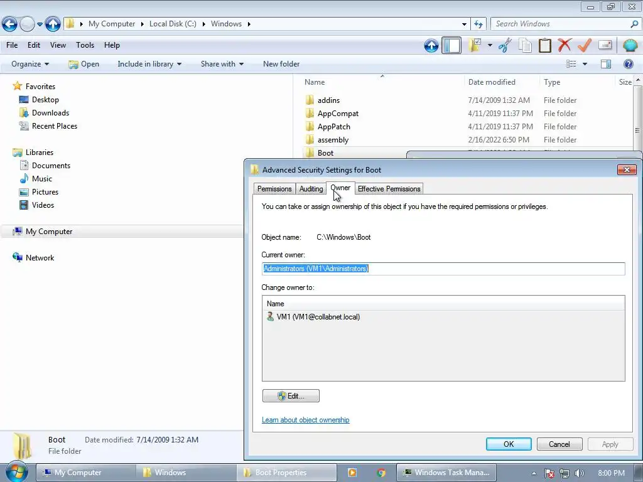643x482 pixels.
Task: Open the address bar history dropdown
Action: click(464, 24)
